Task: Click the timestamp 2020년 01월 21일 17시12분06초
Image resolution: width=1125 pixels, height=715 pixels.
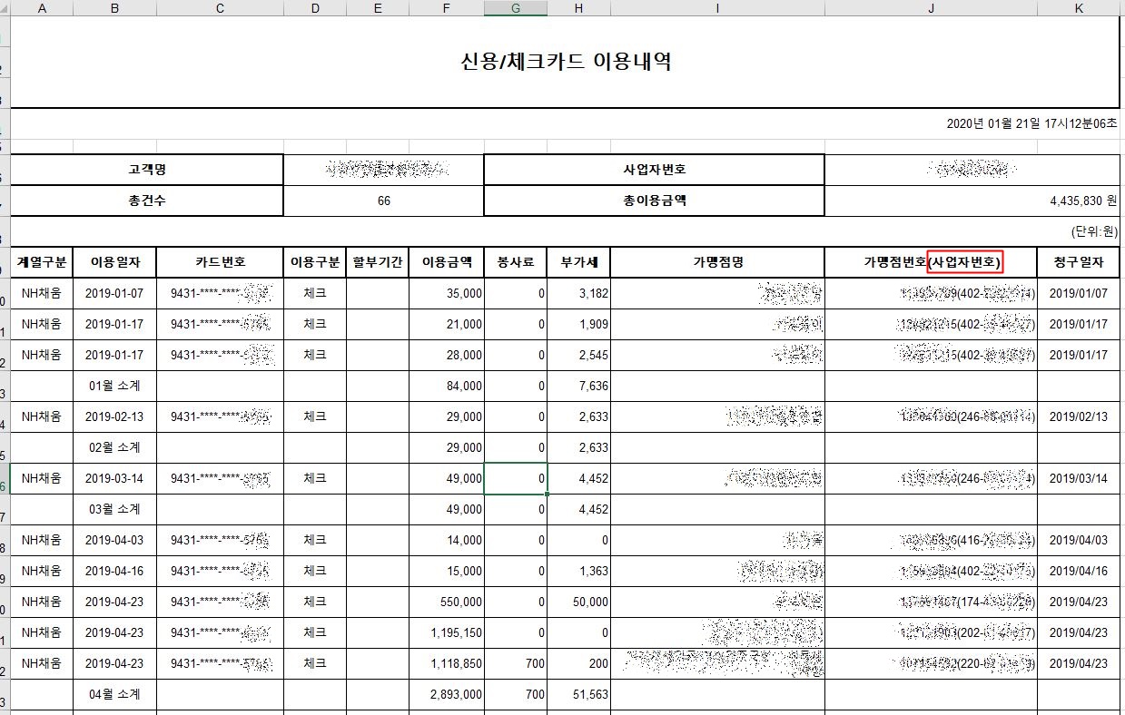Action: [1031, 123]
